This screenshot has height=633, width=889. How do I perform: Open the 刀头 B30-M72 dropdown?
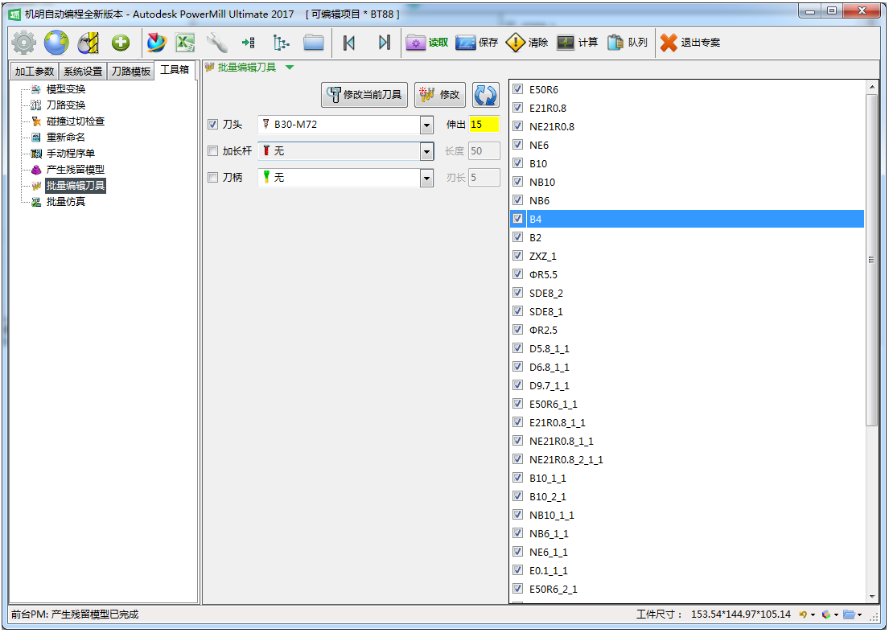pyautogui.click(x=427, y=125)
